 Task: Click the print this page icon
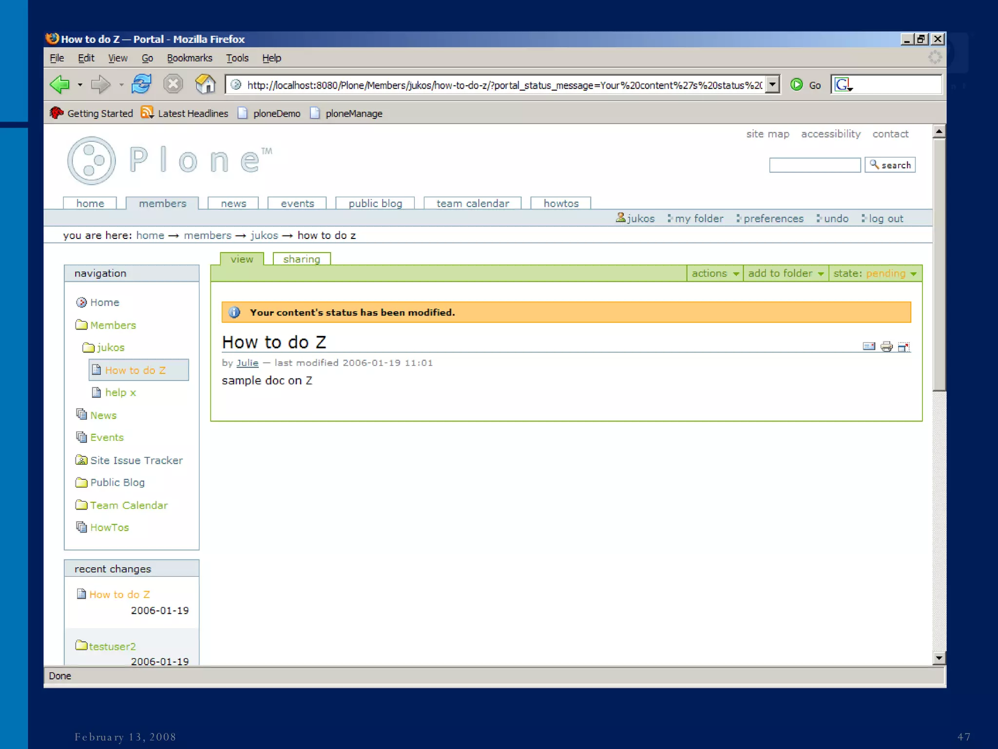(886, 347)
